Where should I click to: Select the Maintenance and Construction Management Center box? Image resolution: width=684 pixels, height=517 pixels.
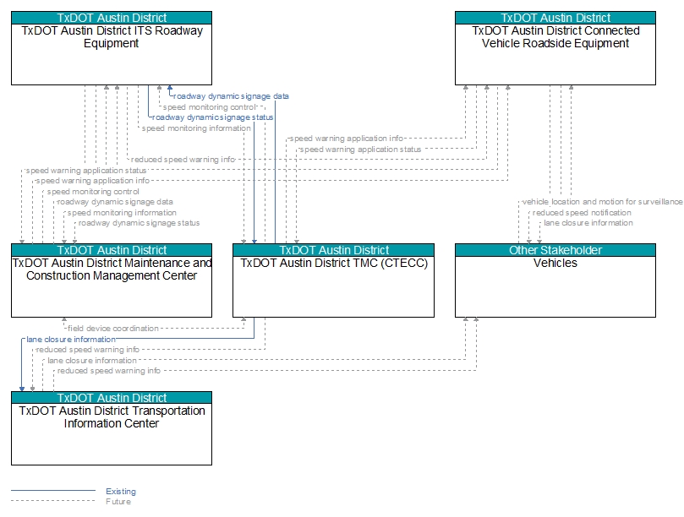pos(112,280)
